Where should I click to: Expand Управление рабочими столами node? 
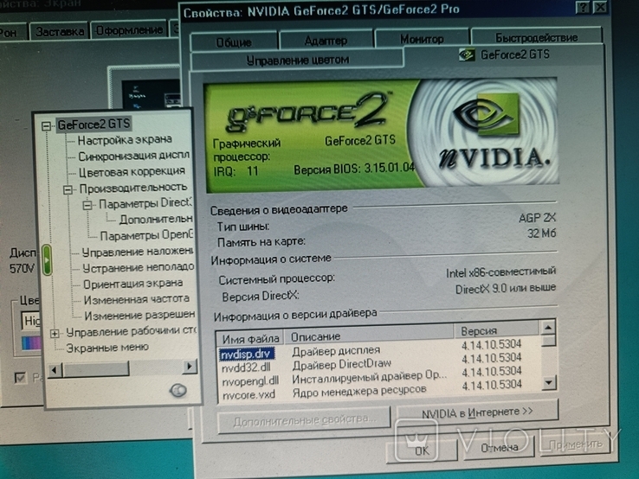55,334
